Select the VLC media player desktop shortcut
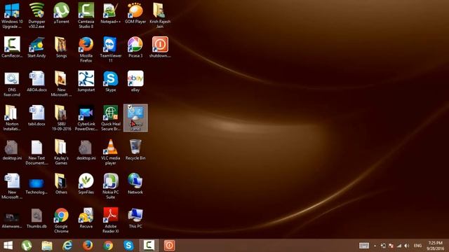Image resolution: width=449 pixels, height=252 pixels. [x=111, y=152]
